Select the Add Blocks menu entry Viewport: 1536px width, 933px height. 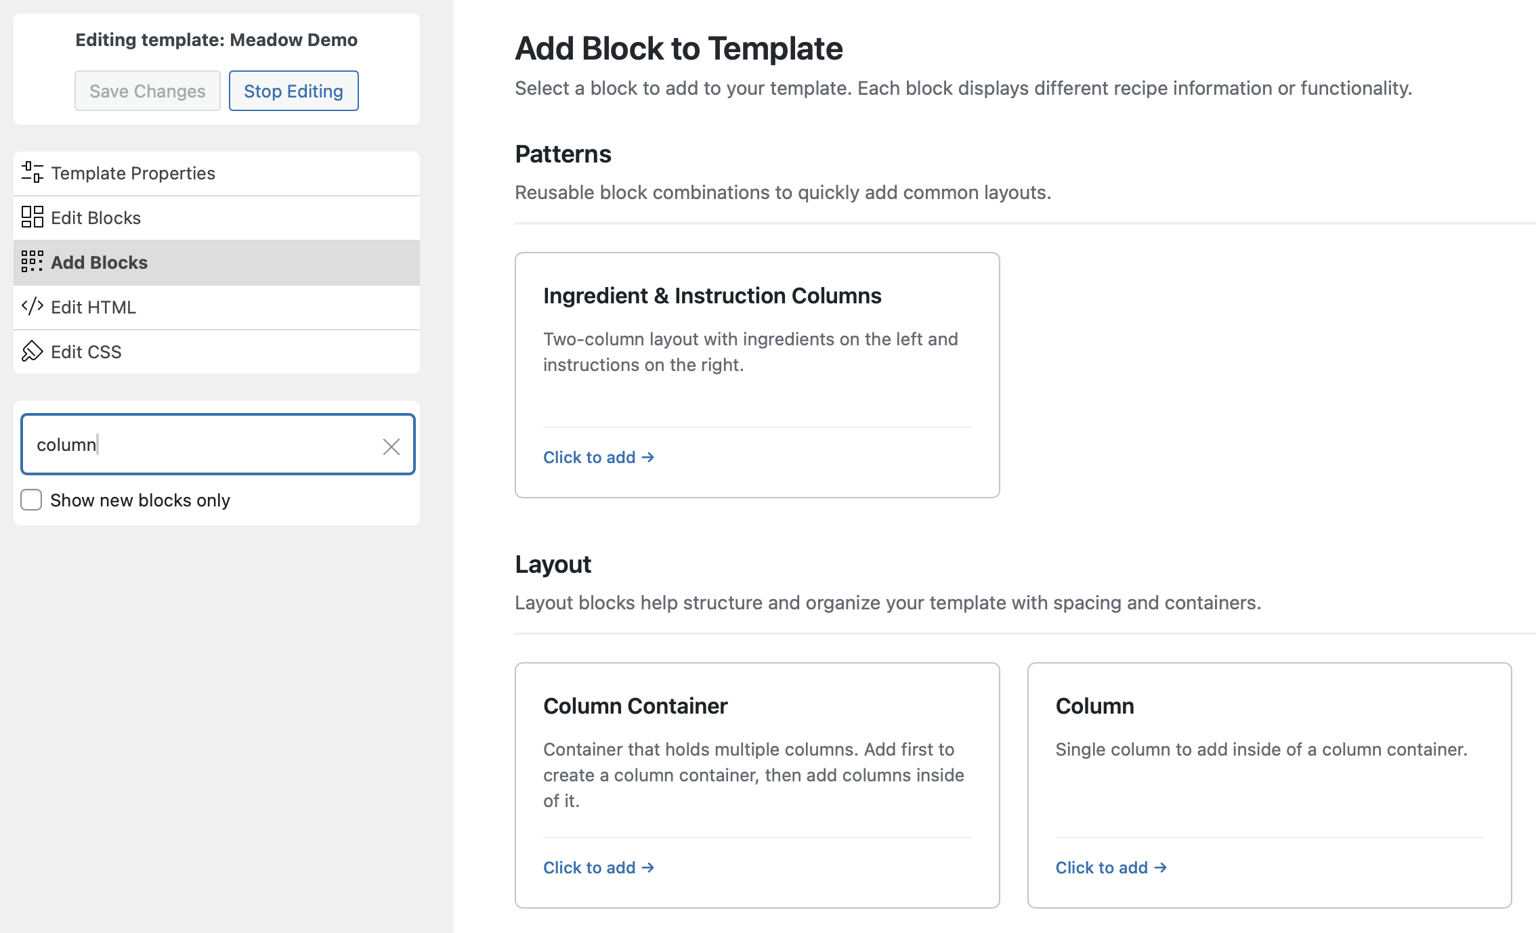point(99,263)
